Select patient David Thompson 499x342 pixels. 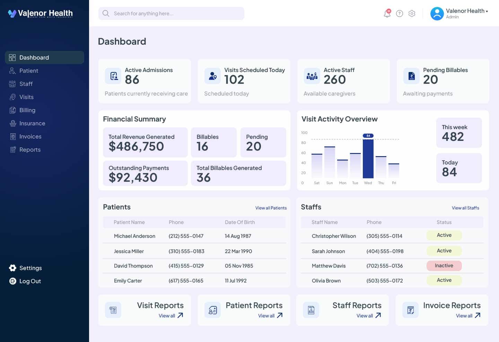point(133,266)
